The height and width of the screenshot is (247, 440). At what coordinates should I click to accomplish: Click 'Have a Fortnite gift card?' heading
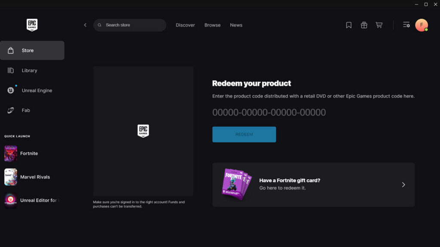290,181
